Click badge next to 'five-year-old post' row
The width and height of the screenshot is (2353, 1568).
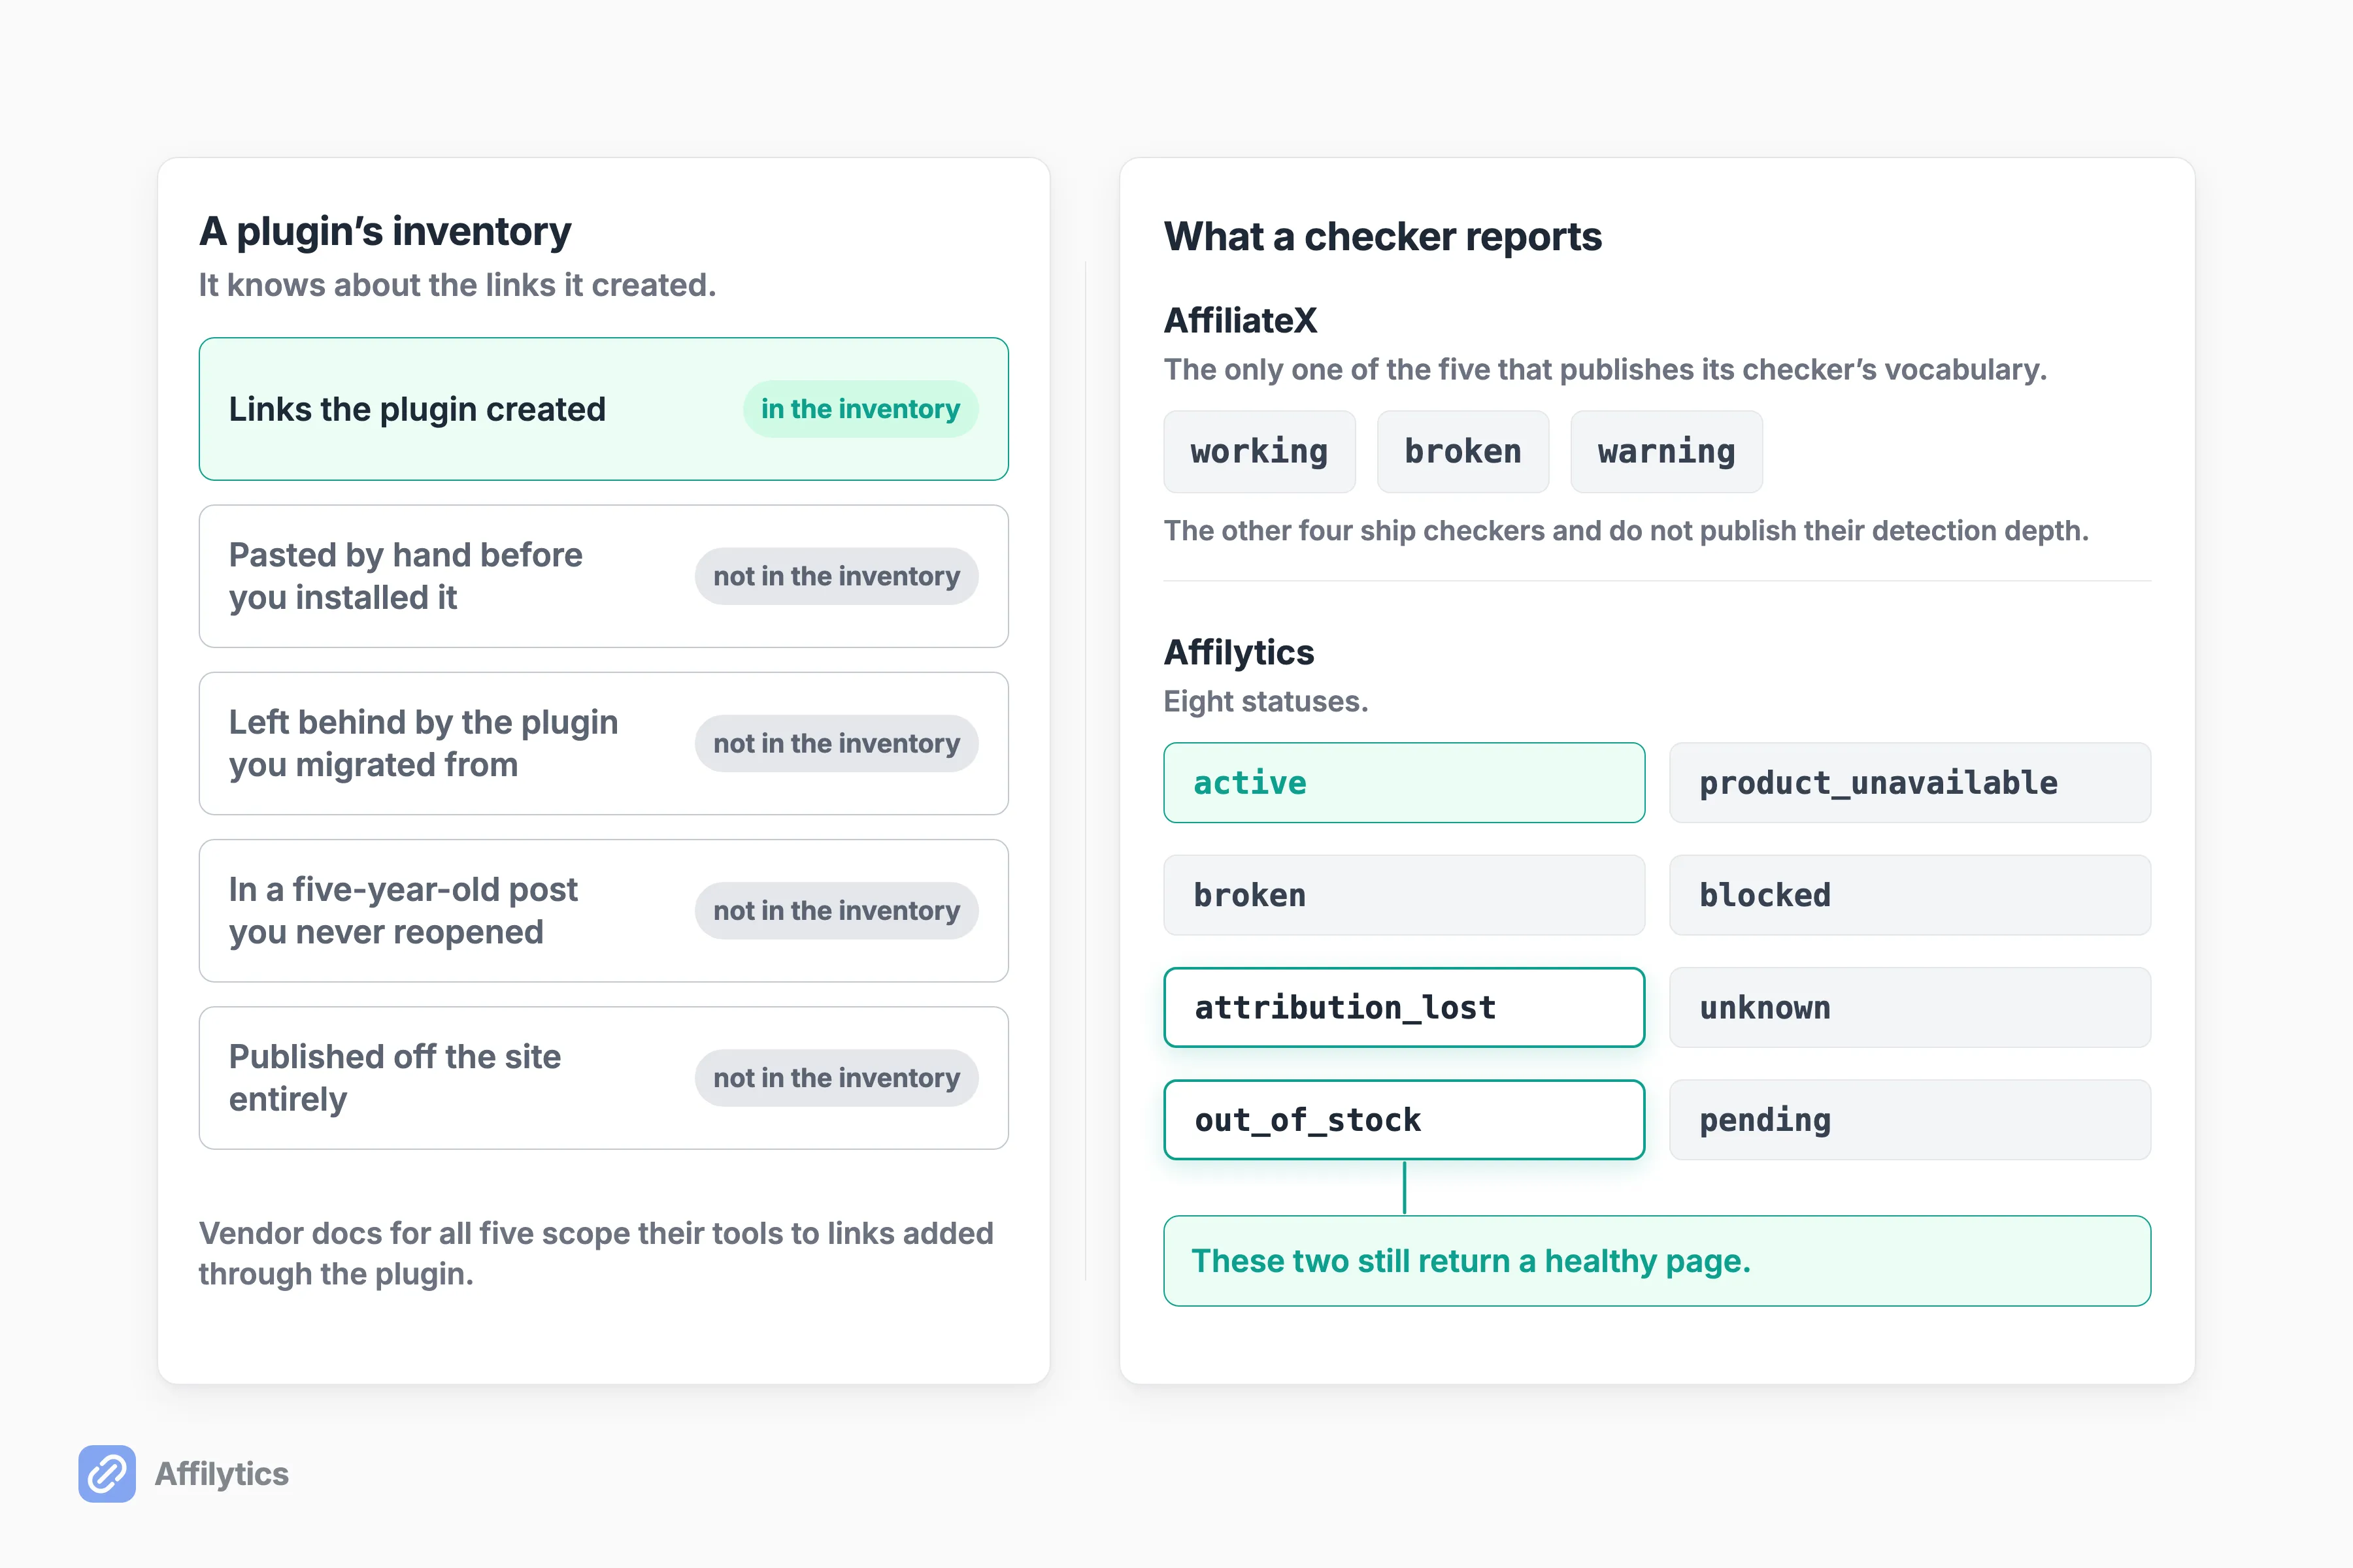pos(837,910)
